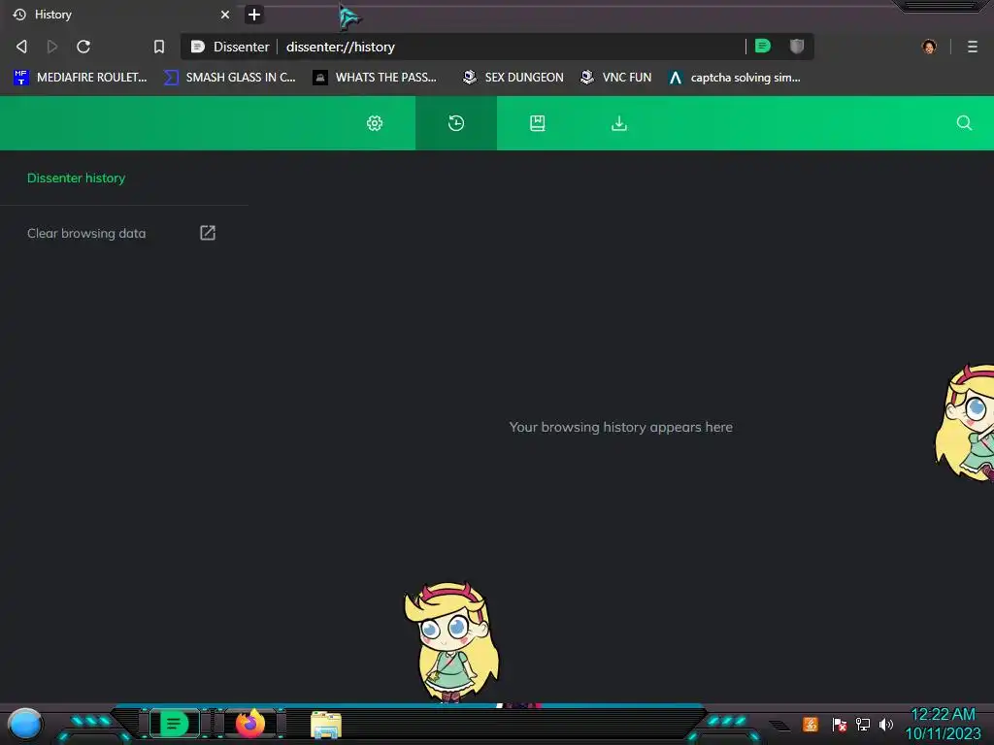Click the green Dissenter comment icon

(x=763, y=46)
